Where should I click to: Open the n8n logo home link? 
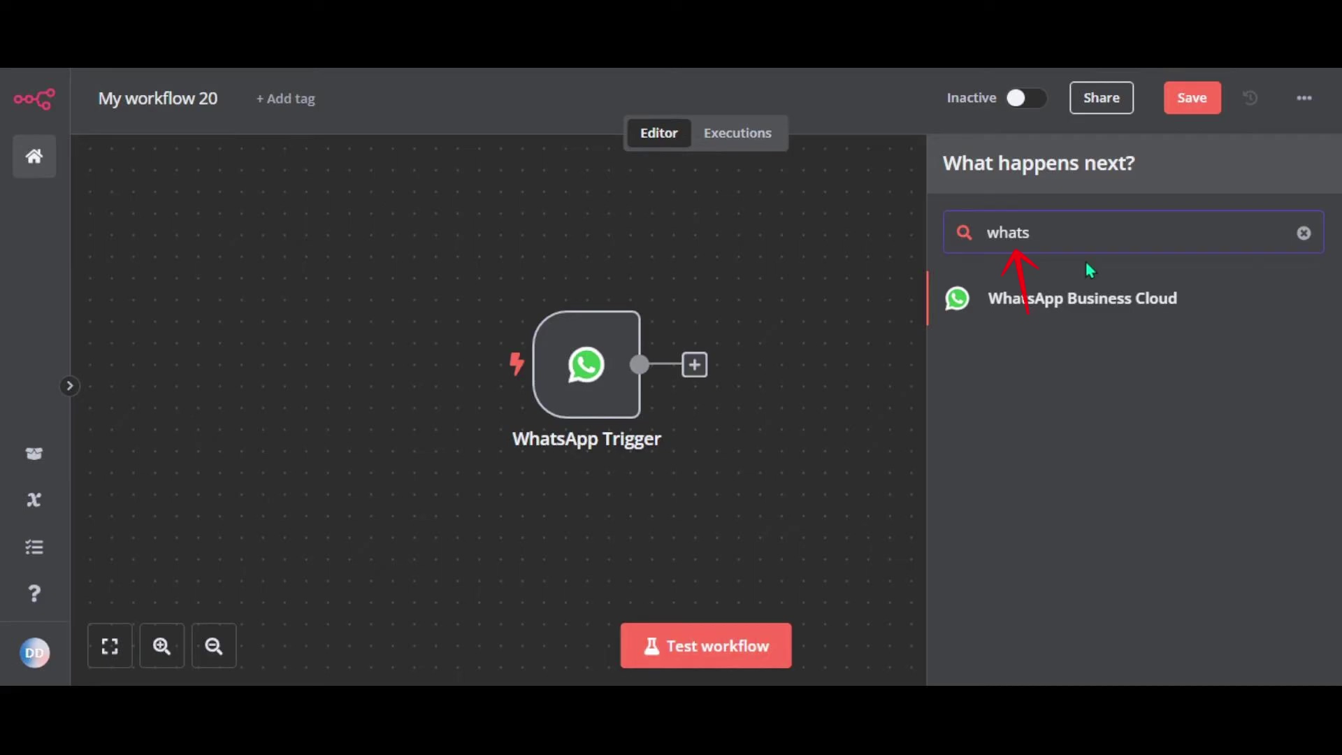[34, 99]
